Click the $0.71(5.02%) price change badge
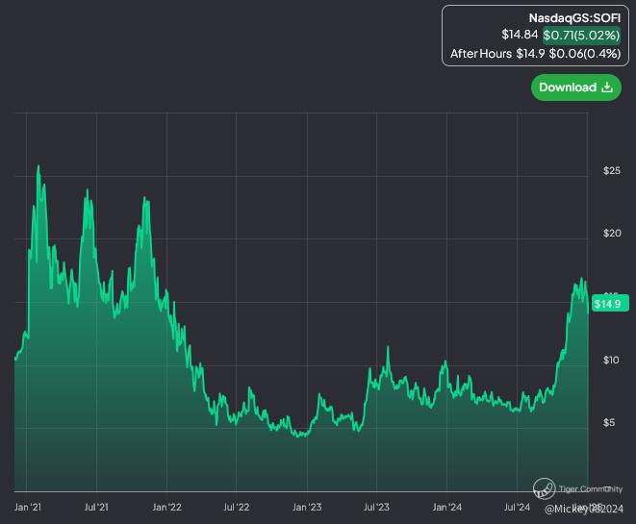Viewport: 636px width, 524px height. pyautogui.click(x=581, y=35)
